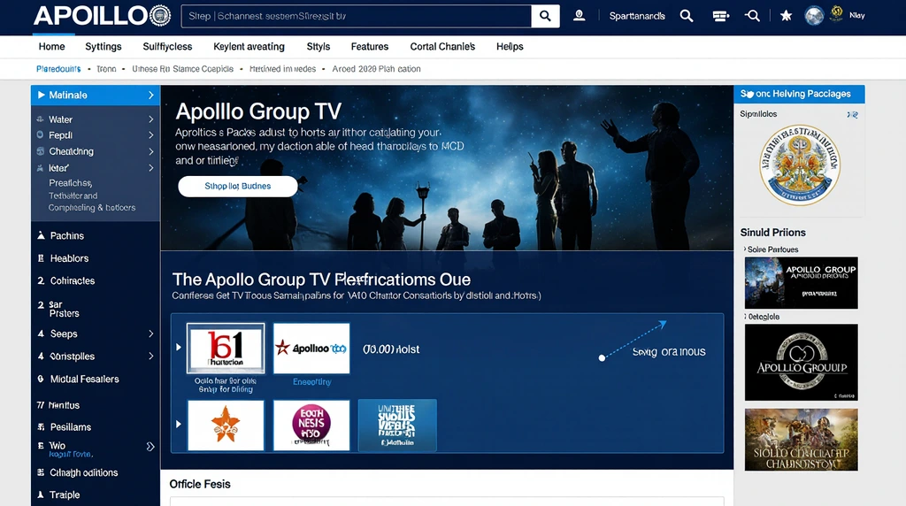Open the blue text tile thumbnail
The height and width of the screenshot is (506, 906).
pyautogui.click(x=397, y=425)
